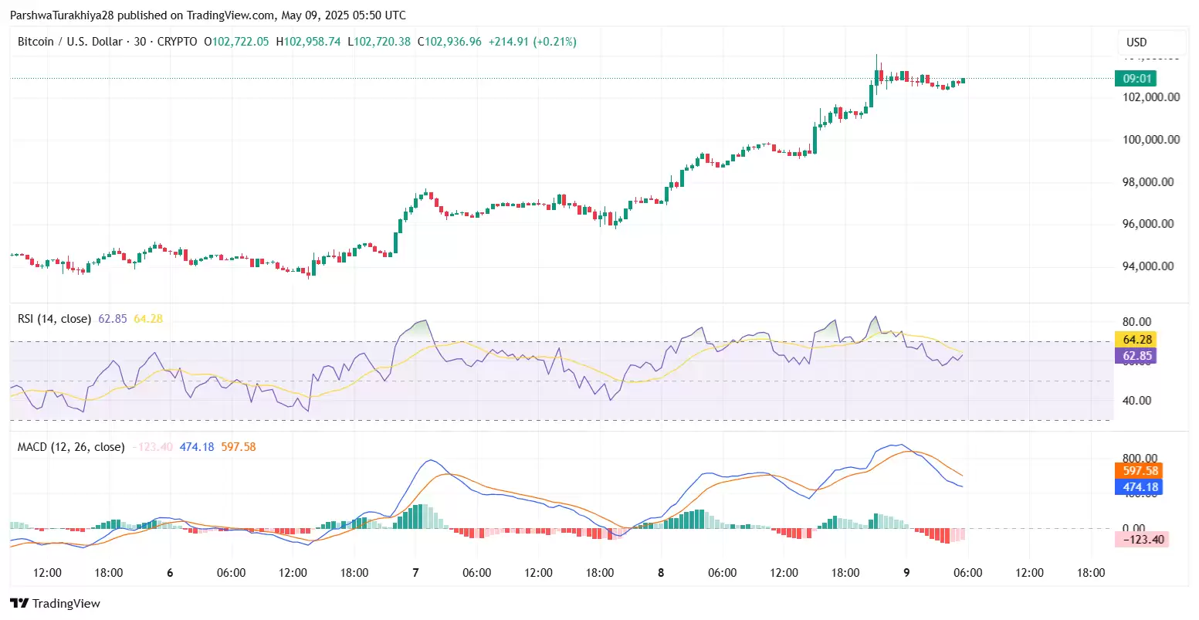Click the orange 597.58 MACD signal tag

[1140, 471]
